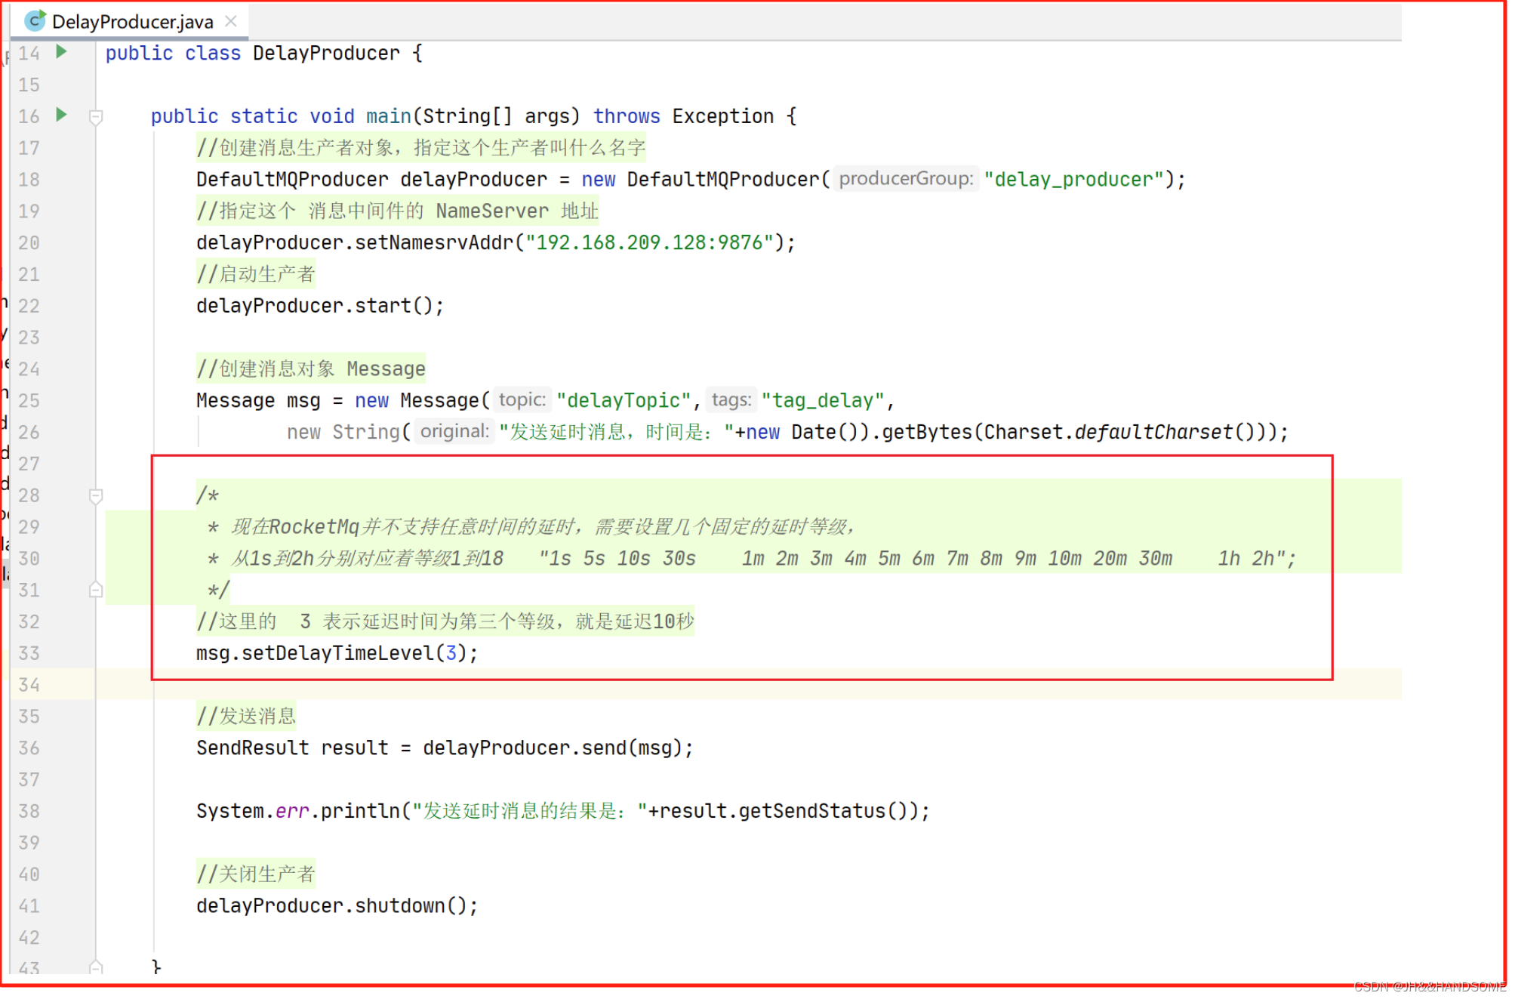Click the original parameter hint in String

click(x=454, y=432)
